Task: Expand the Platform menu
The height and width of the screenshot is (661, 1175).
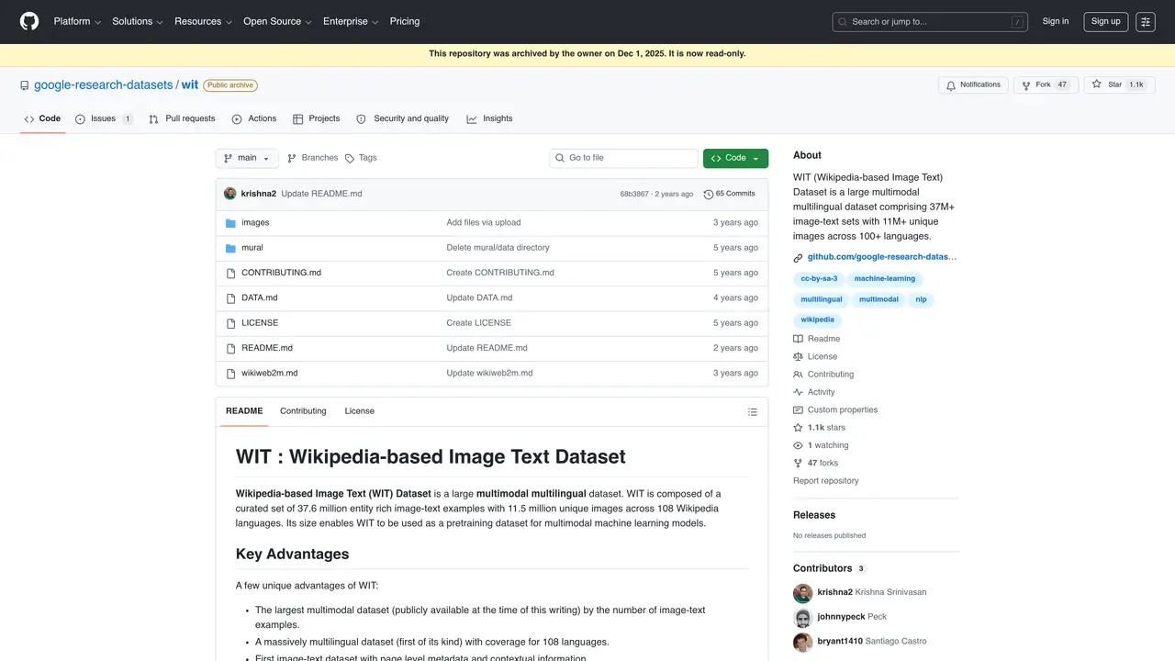Action: tap(77, 21)
